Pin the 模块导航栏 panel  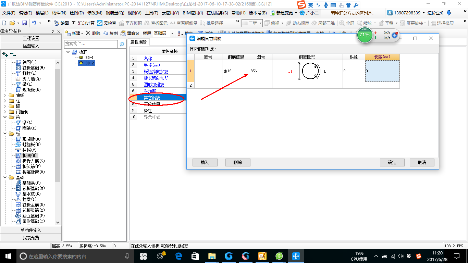point(53,32)
